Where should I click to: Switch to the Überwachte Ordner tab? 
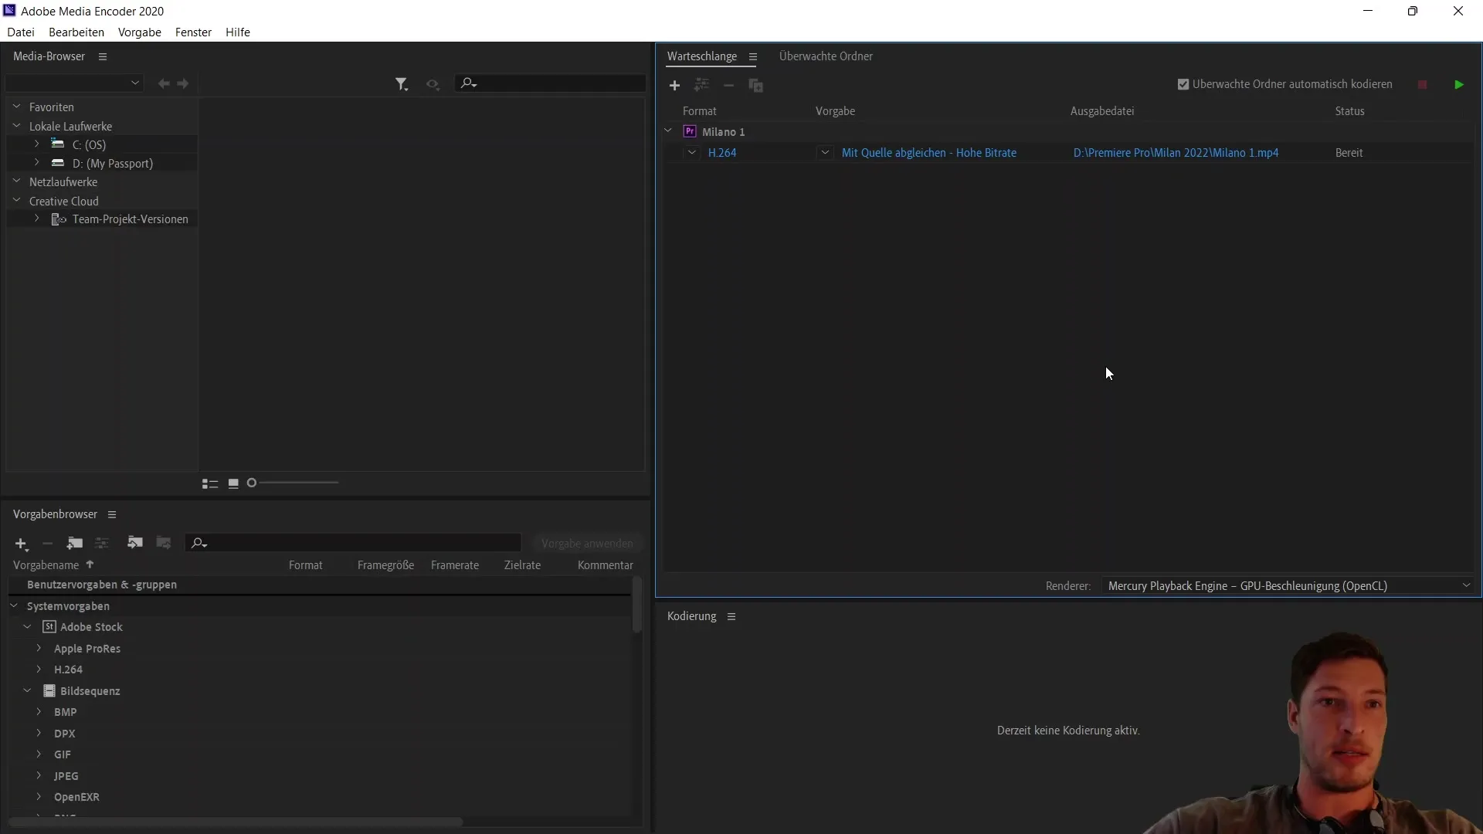click(826, 55)
